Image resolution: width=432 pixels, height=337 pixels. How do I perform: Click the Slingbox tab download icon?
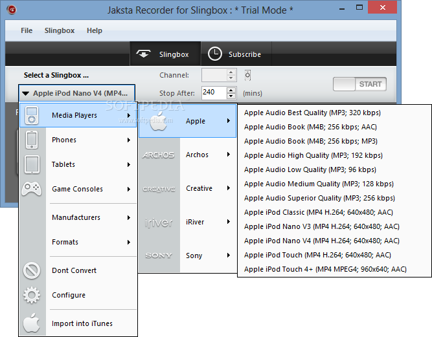(144, 54)
